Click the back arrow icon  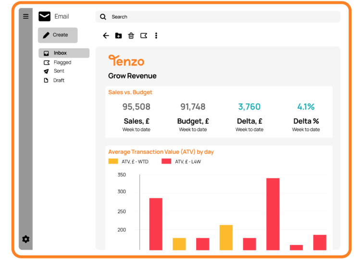click(106, 36)
